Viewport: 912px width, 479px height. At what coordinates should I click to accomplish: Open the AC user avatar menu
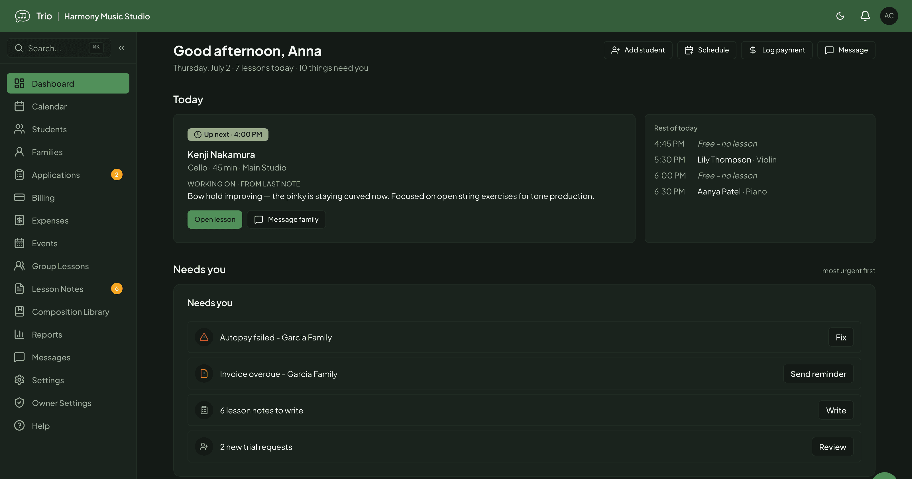(x=889, y=16)
